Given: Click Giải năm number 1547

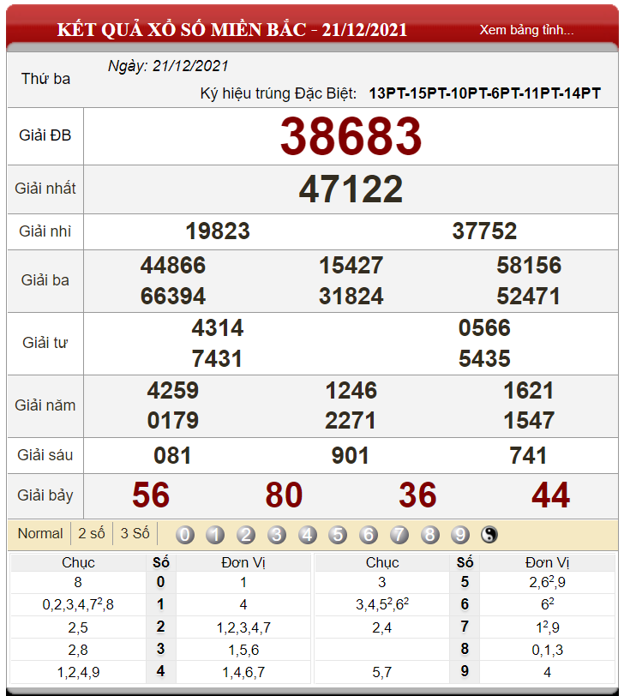Looking at the screenshot, I should pyautogui.click(x=529, y=420).
